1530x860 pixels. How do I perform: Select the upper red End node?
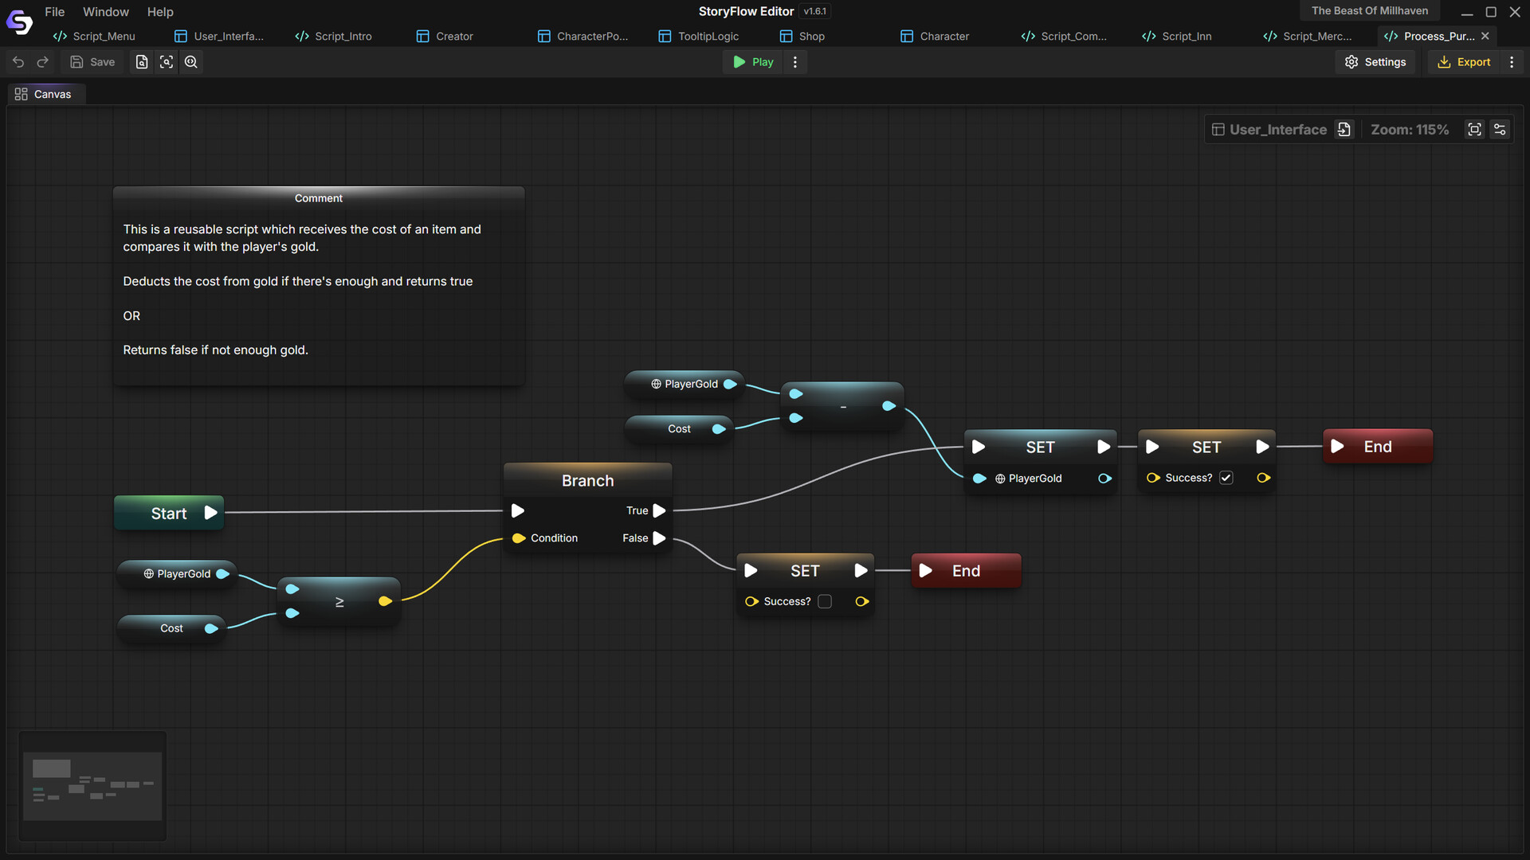(x=1378, y=447)
